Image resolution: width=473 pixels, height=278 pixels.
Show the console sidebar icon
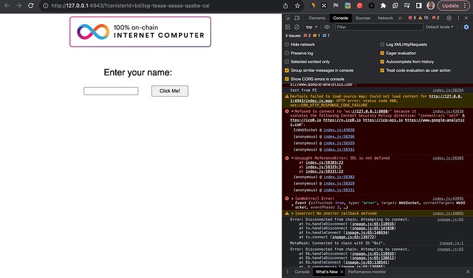288,27
